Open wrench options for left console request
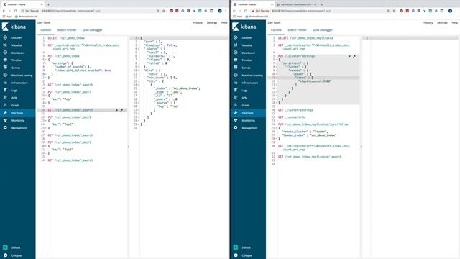460x259 pixels. (121, 110)
